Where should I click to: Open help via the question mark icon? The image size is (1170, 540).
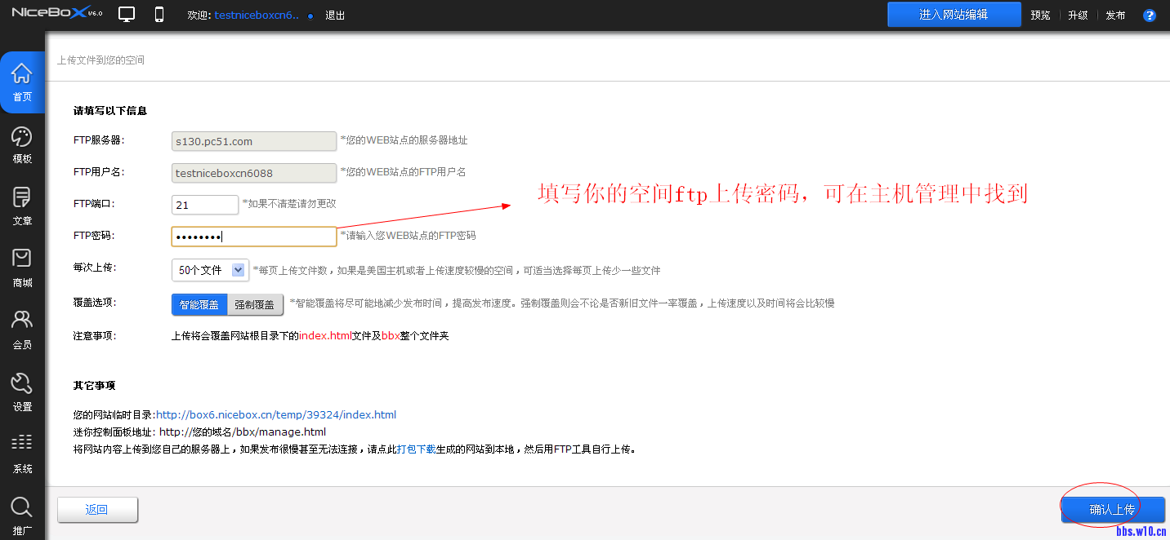click(x=1149, y=14)
